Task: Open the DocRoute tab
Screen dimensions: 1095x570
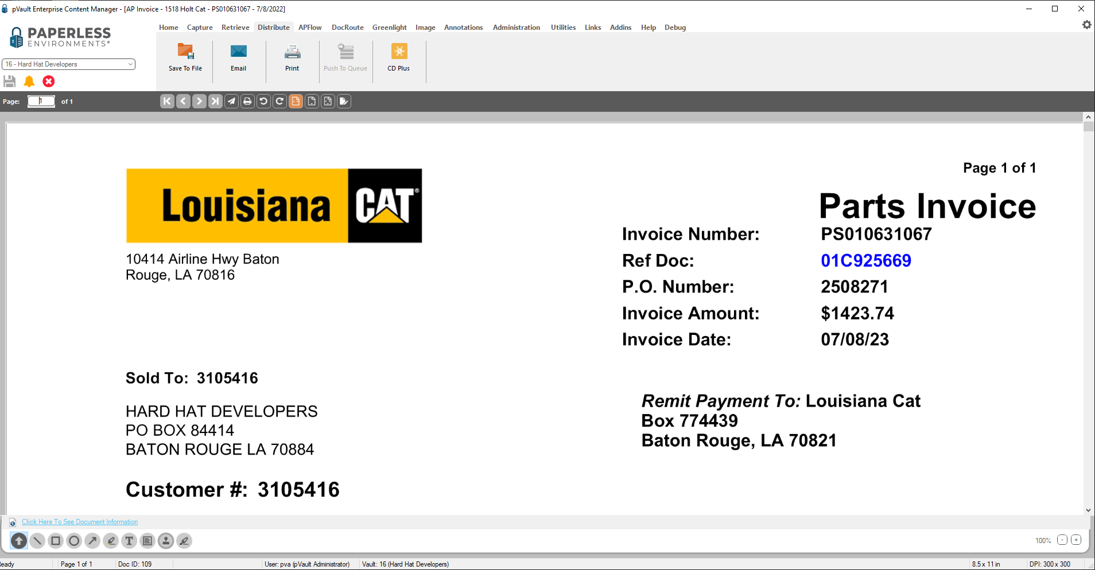Action: (348, 28)
